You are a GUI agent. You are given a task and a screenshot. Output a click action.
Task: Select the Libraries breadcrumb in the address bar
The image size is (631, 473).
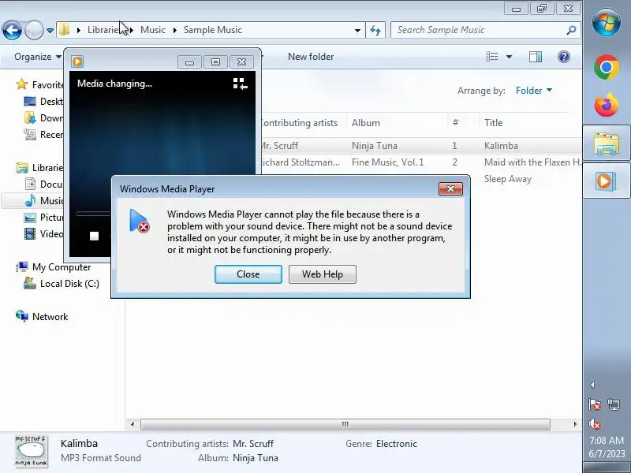103,30
